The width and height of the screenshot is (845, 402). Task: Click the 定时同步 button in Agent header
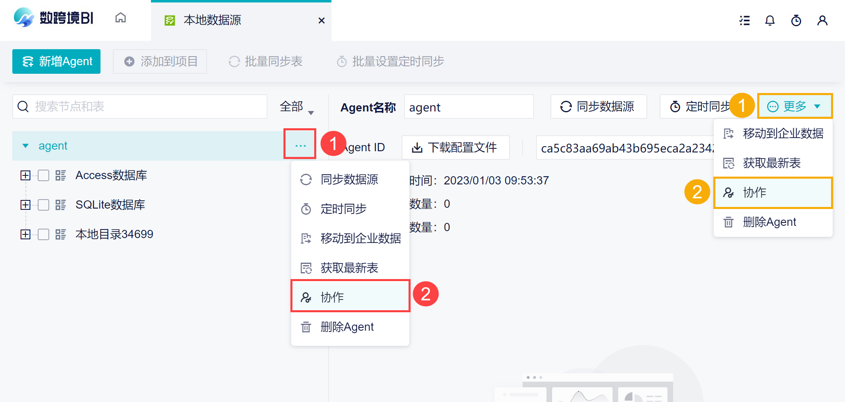[701, 107]
